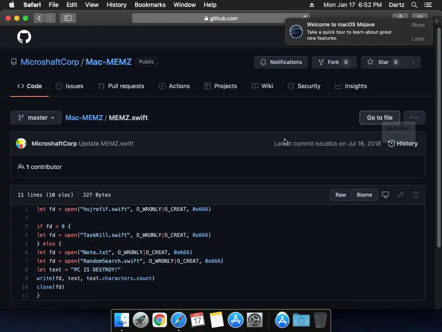Open Downloads folder in Dock
The width and height of the screenshot is (442, 332).
pos(301,320)
